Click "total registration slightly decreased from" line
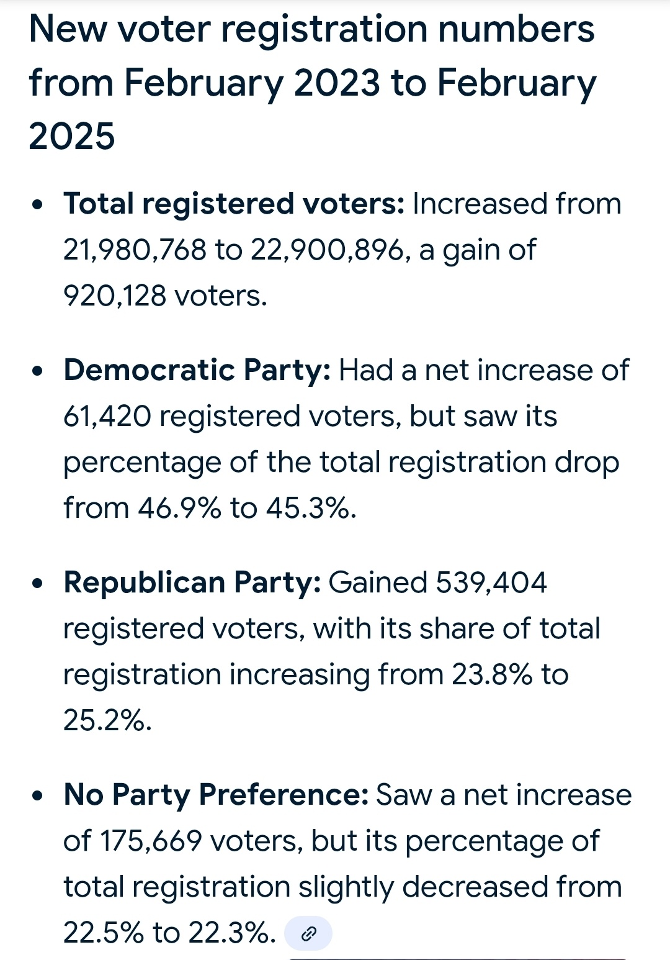The image size is (670, 960). pos(342,887)
